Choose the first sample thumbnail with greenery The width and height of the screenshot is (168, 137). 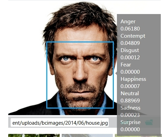[x=34, y=136]
